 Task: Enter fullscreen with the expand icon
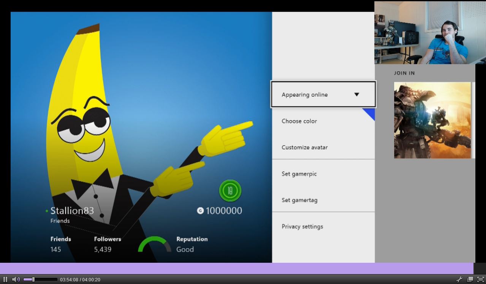click(x=480, y=279)
